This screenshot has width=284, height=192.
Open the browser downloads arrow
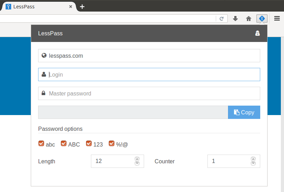(235, 19)
